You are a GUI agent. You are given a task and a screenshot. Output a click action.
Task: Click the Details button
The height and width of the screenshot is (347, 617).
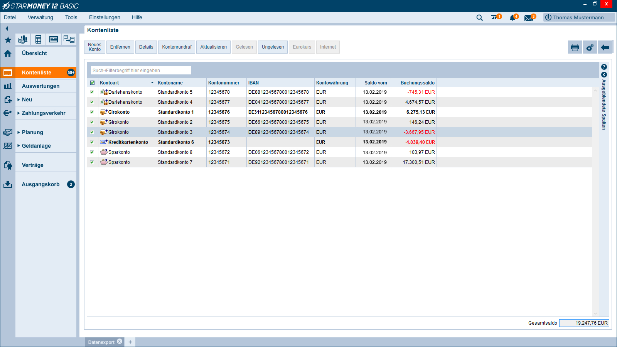coord(146,47)
